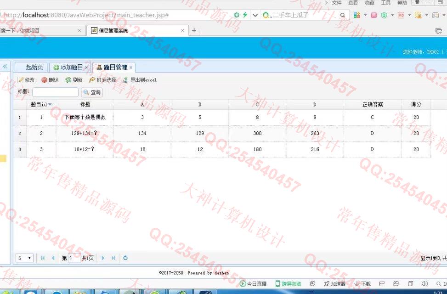This screenshot has width=447, height=294.
Task: Open the 收藏 menu
Action: pos(369,3)
